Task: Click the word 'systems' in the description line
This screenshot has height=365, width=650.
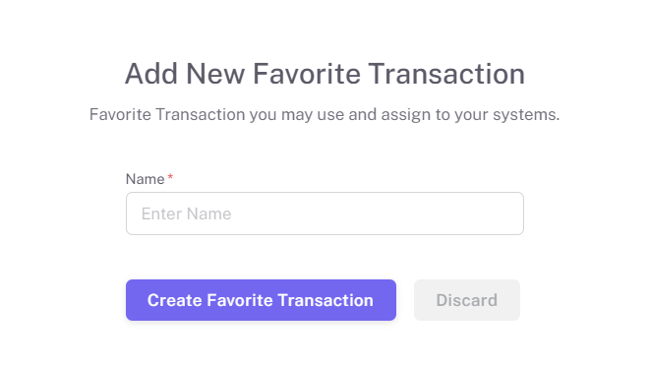Action: (526, 115)
